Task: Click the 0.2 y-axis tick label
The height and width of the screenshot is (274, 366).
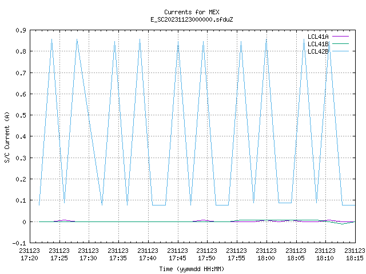Action: tap(21, 179)
